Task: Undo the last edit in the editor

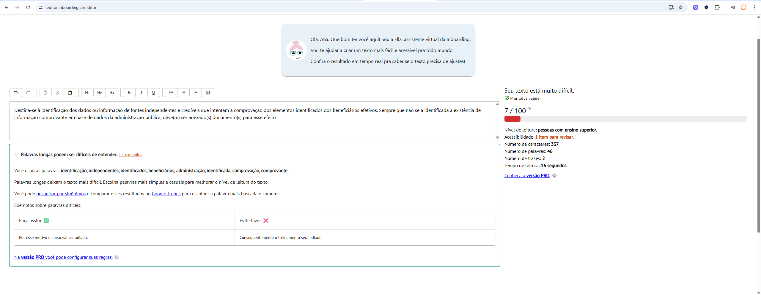Action: point(16,93)
